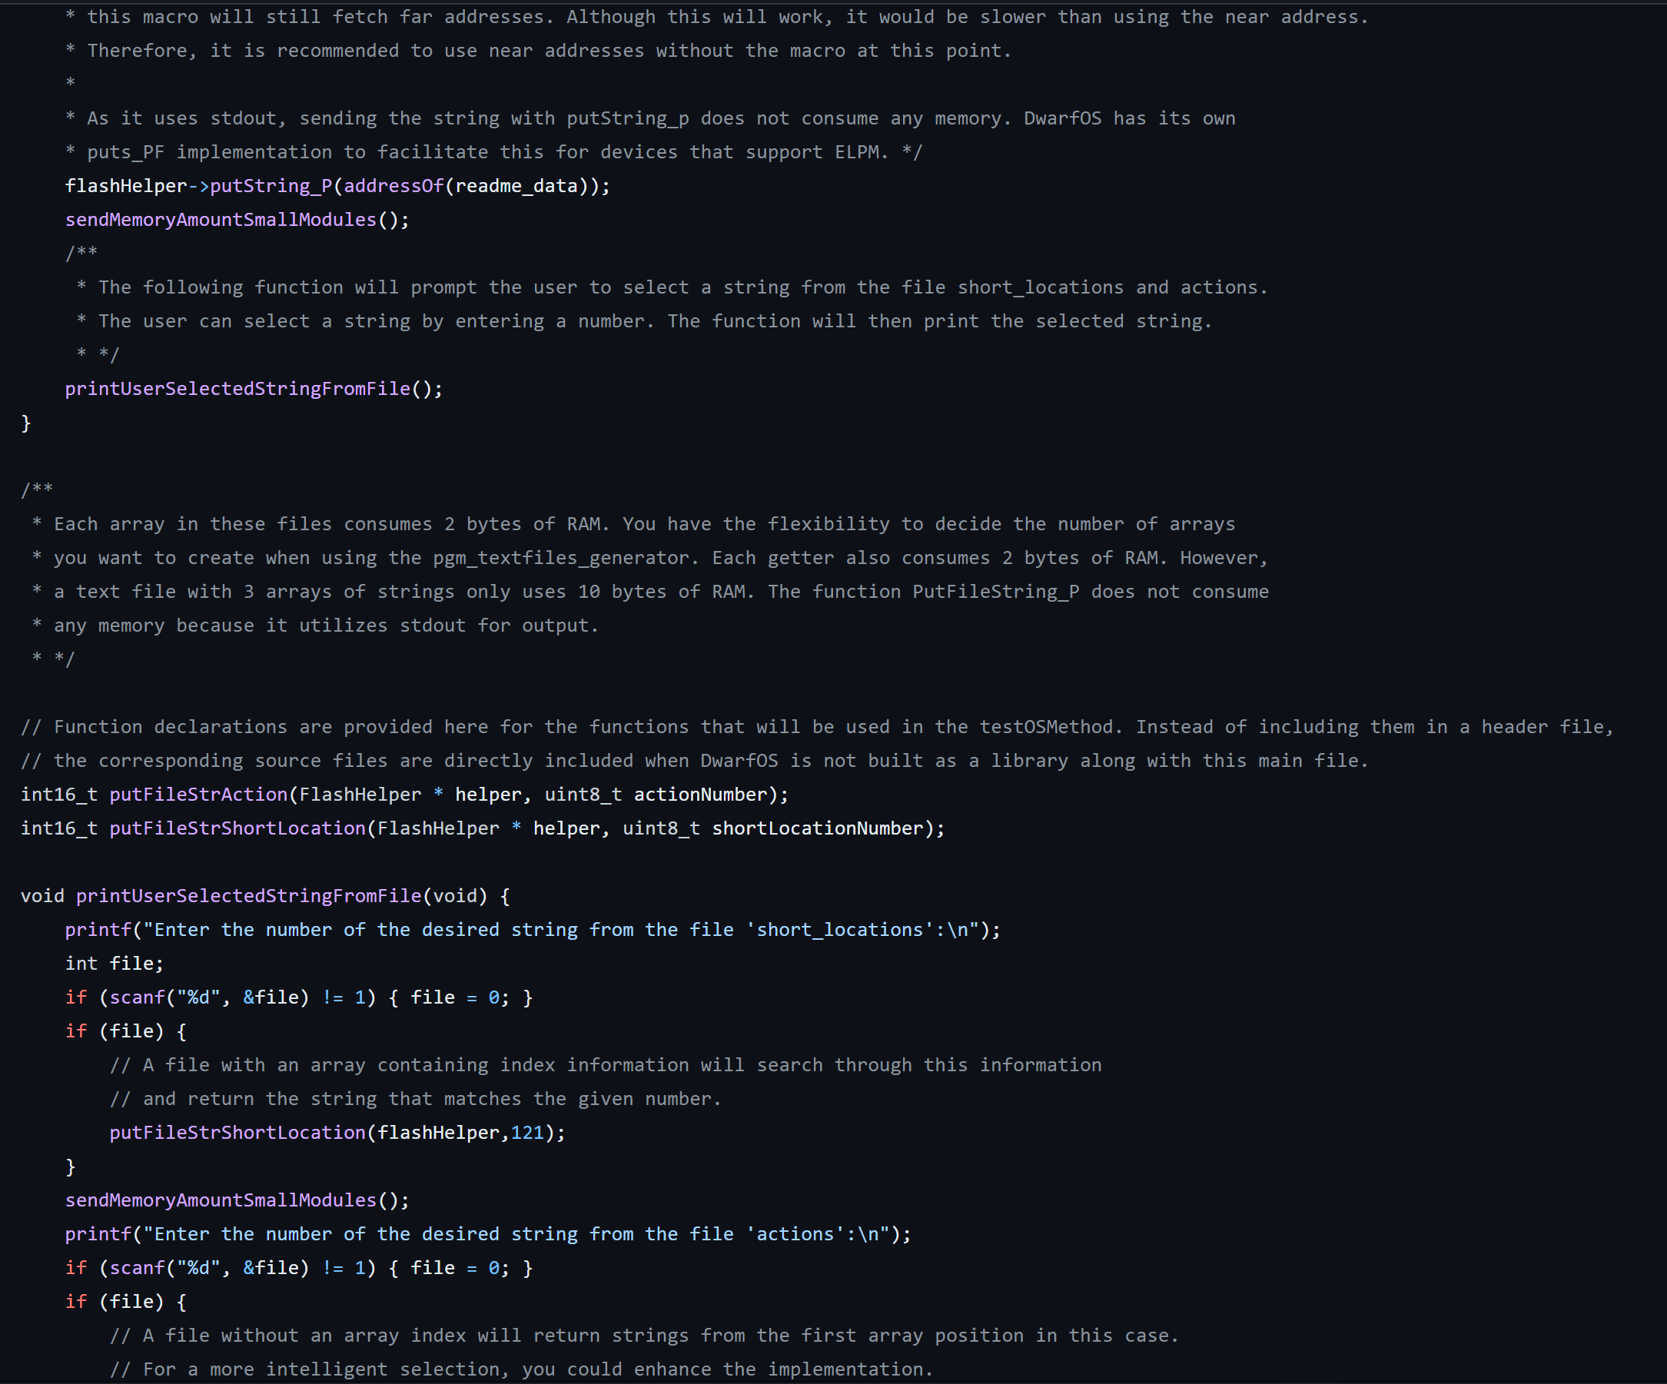1667x1384 pixels.
Task: Click the second 'if (file) {' statement
Action: tap(125, 1302)
